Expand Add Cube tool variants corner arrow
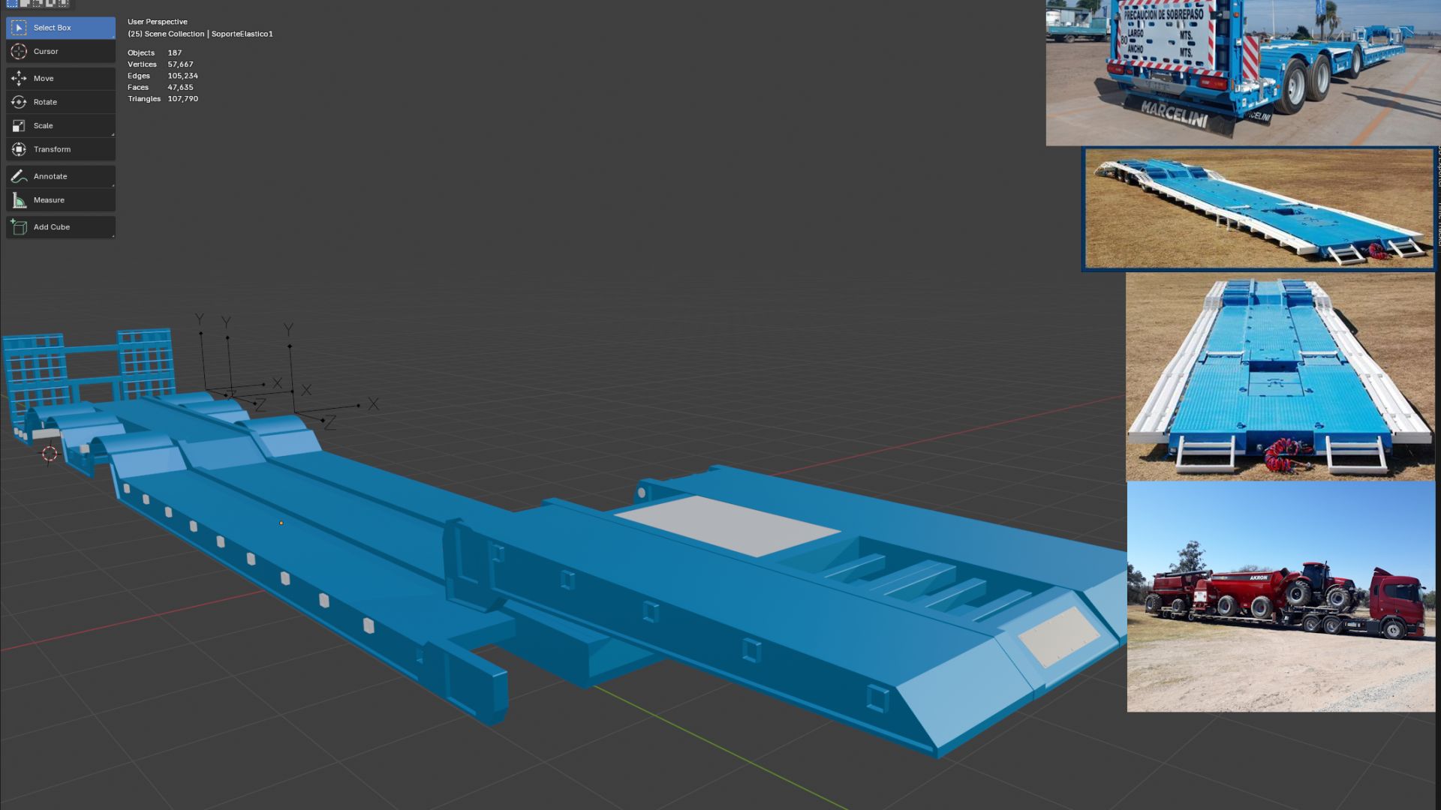1441x810 pixels. pos(113,235)
